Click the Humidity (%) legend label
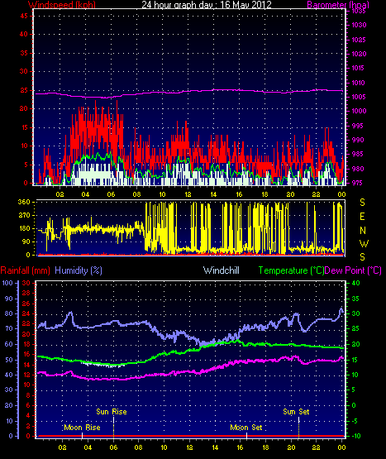The height and width of the screenshot is (459, 386). (79, 270)
